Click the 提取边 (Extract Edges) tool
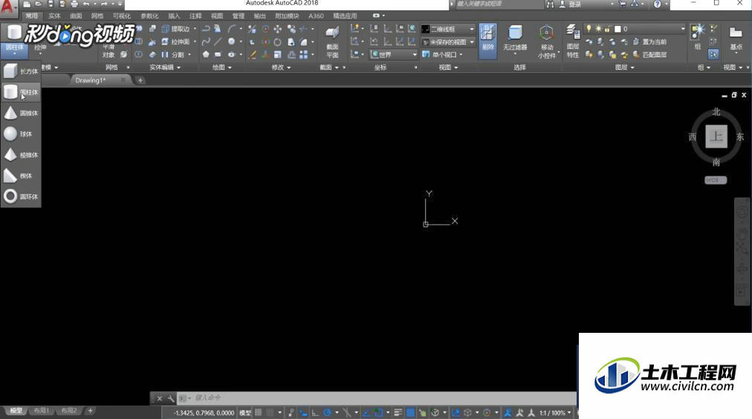The height and width of the screenshot is (419, 752). [176, 29]
